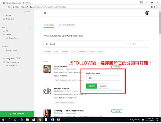Click the CANCEL button in popup

tap(103, 86)
